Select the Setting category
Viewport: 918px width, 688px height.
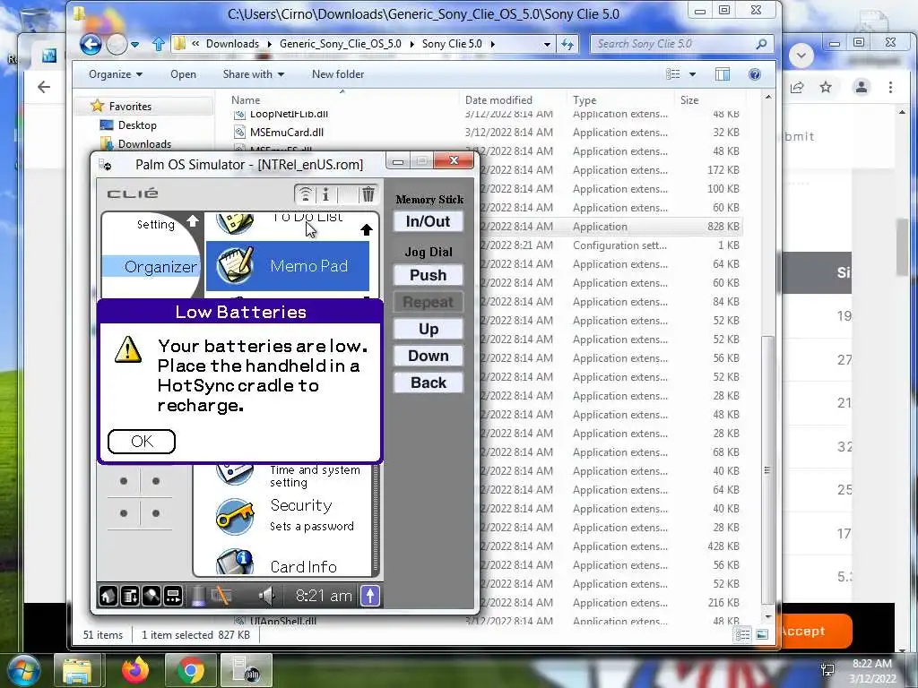pos(156,225)
